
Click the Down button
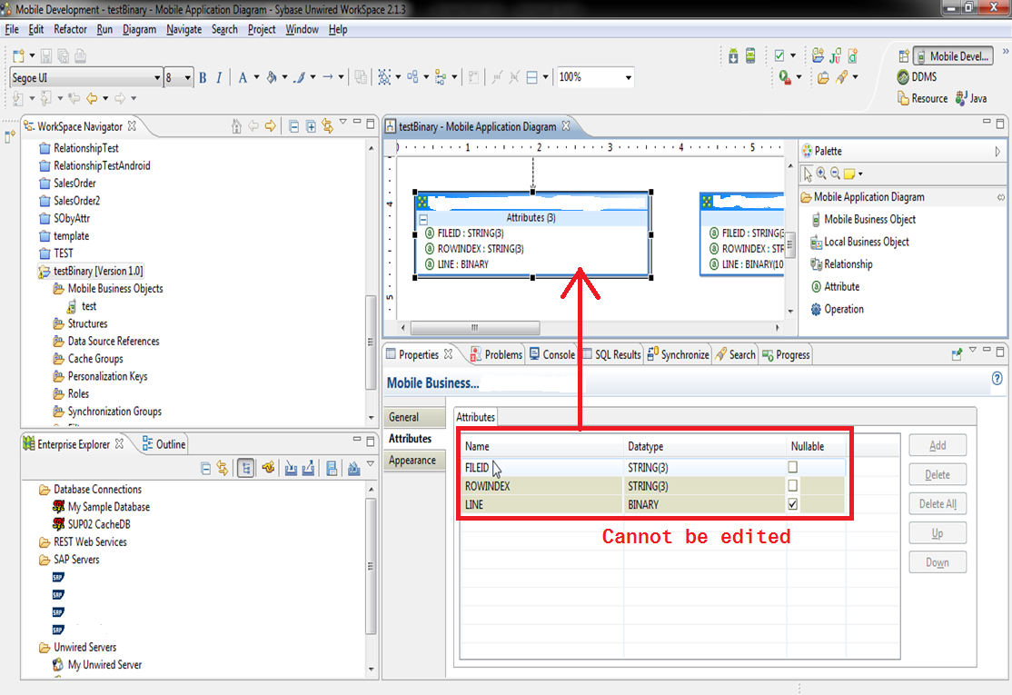938,562
